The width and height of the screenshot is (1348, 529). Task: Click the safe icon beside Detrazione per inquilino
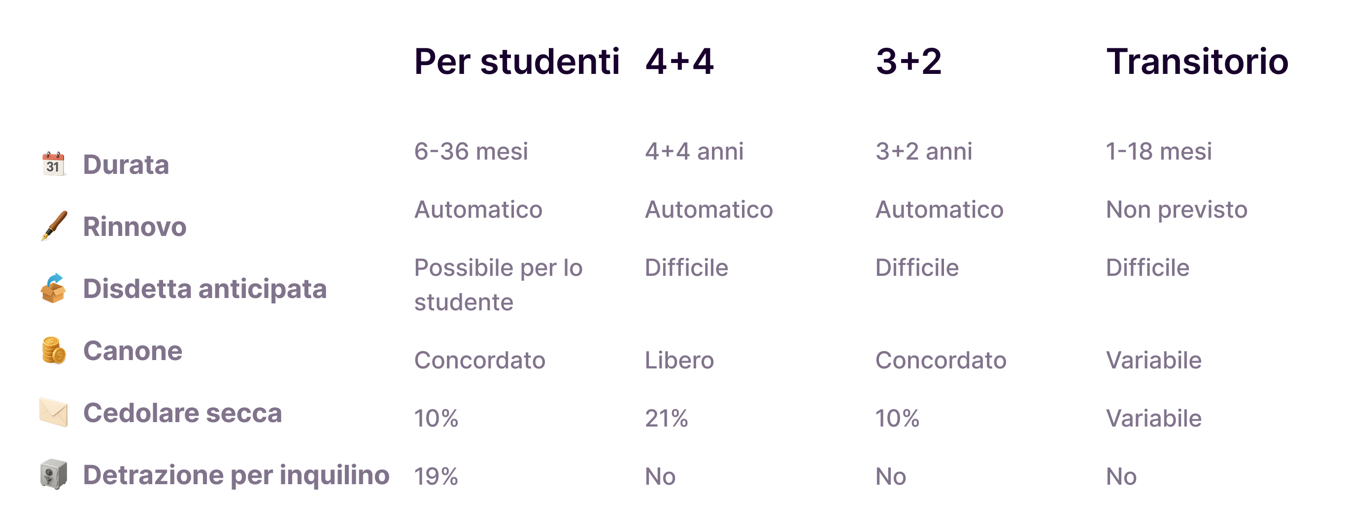(53, 475)
